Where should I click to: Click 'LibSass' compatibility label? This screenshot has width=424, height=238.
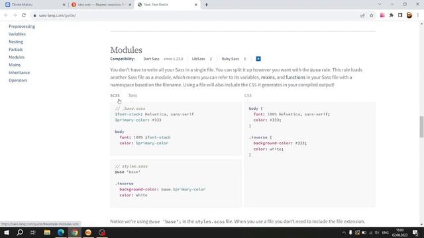199,59
